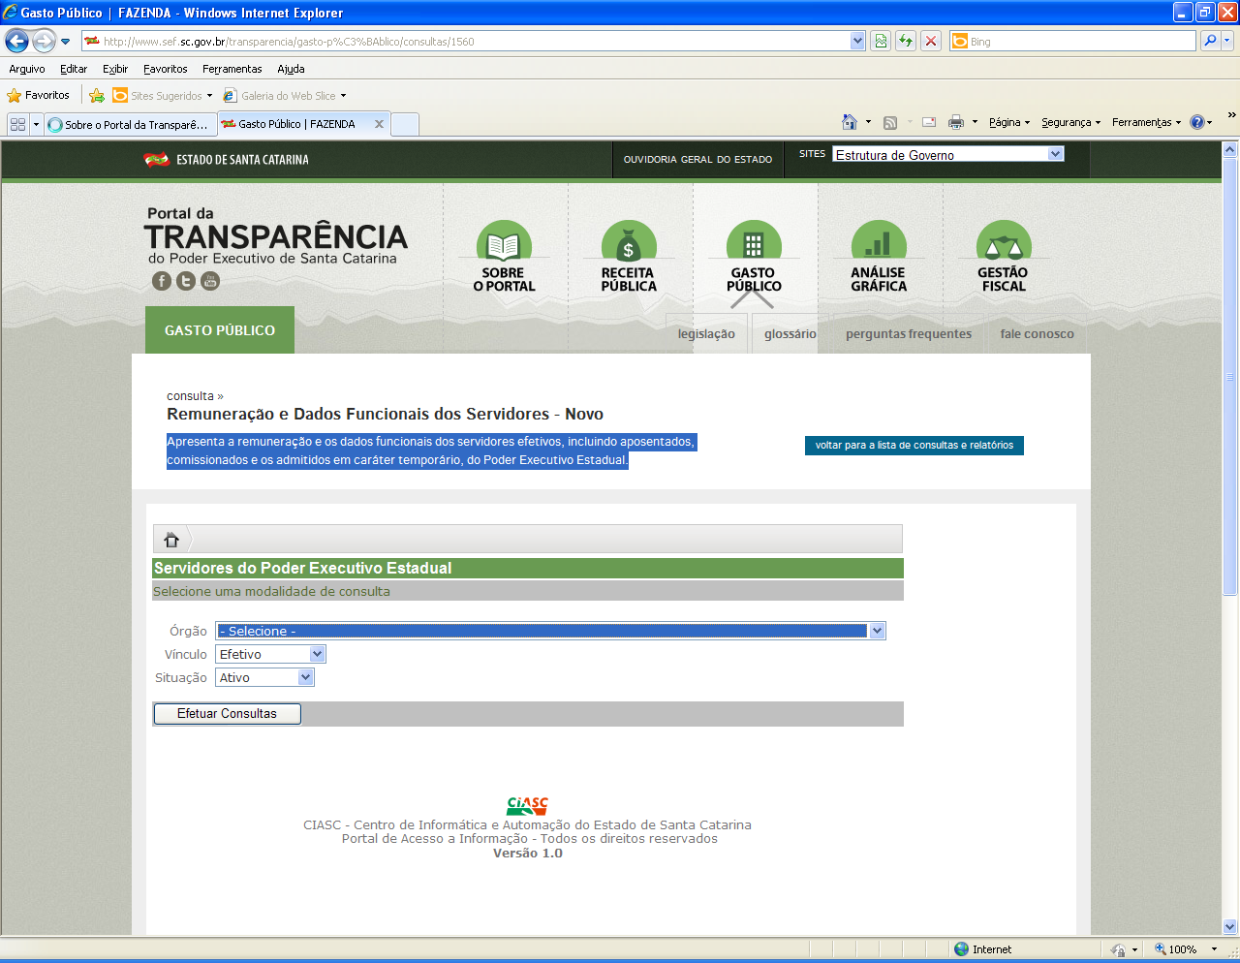1240x963 pixels.
Task: Open the Ferramentas command bar menu
Action: point(1146,122)
